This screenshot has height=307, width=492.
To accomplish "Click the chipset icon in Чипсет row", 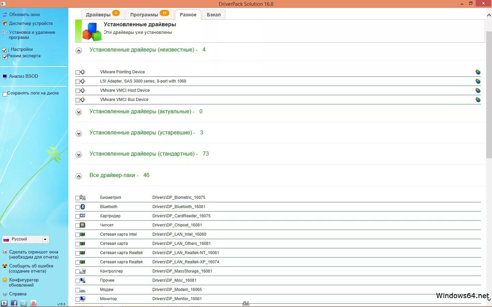I will [83, 225].
